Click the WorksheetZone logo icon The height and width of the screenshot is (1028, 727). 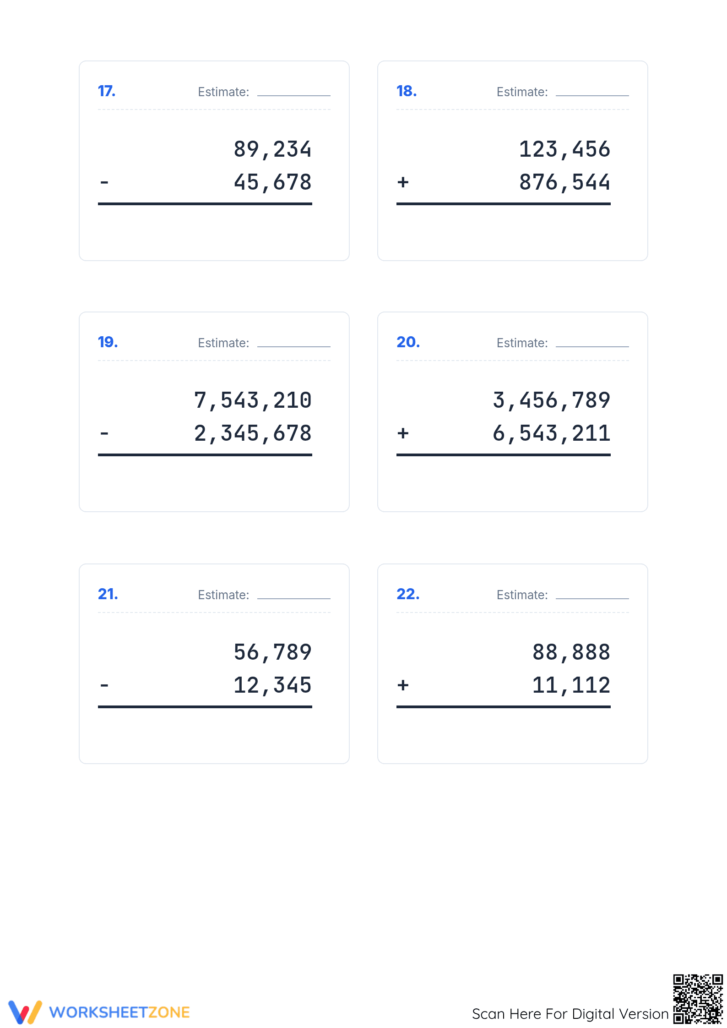pos(25,1012)
